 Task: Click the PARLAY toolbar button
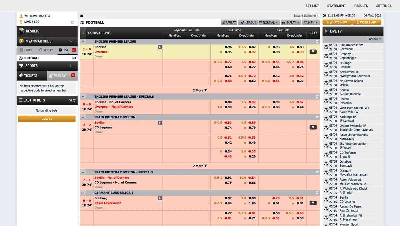point(229,22)
